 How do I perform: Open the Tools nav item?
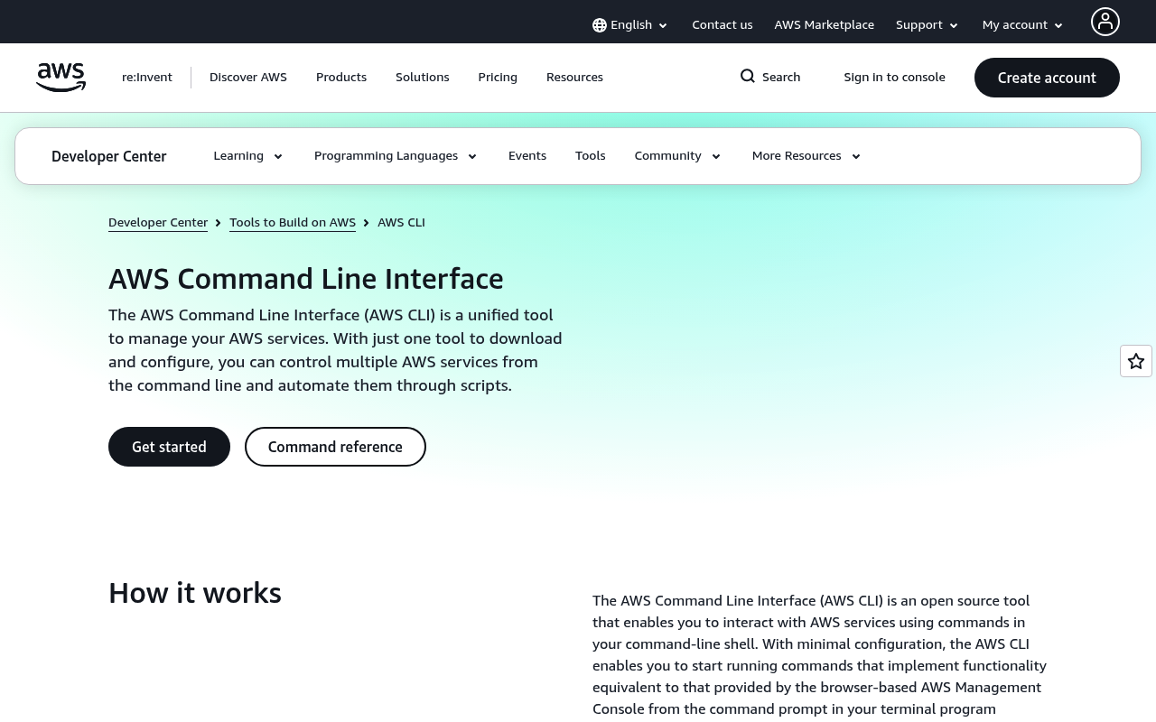(591, 156)
